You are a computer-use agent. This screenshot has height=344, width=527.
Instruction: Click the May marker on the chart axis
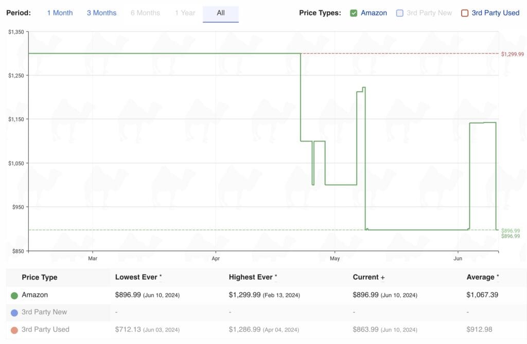(x=335, y=258)
